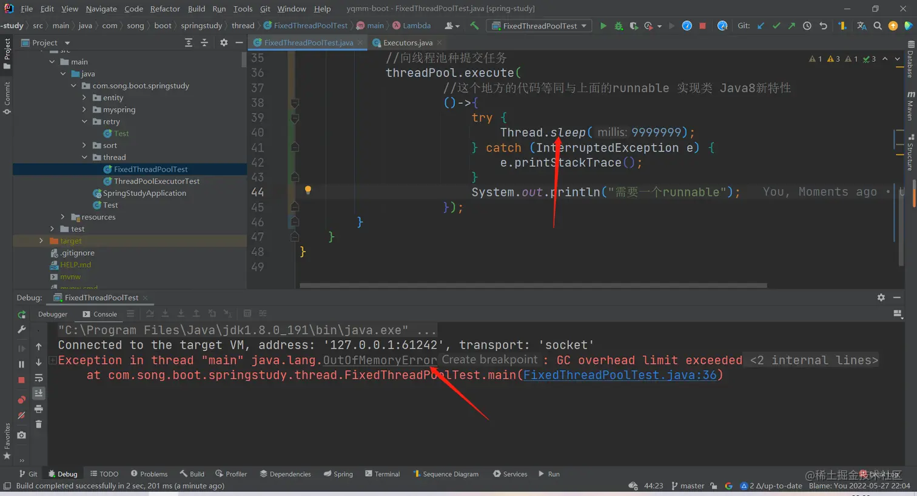The width and height of the screenshot is (917, 496).
Task: Collapse the thread package in the tree
Action: coord(84,157)
